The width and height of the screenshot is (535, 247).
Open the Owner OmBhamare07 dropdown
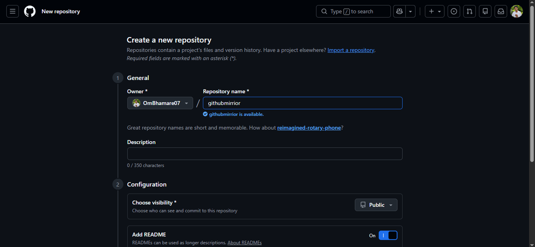(x=160, y=103)
